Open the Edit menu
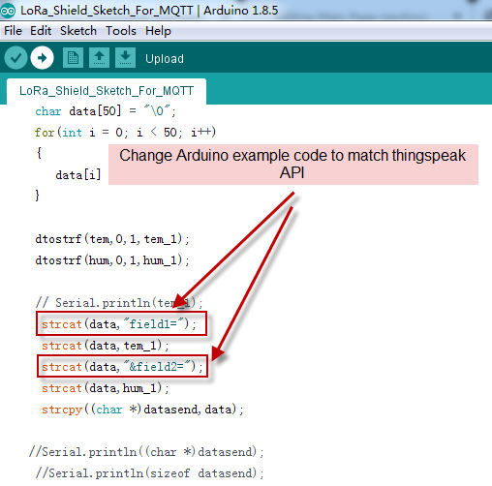 point(41,31)
